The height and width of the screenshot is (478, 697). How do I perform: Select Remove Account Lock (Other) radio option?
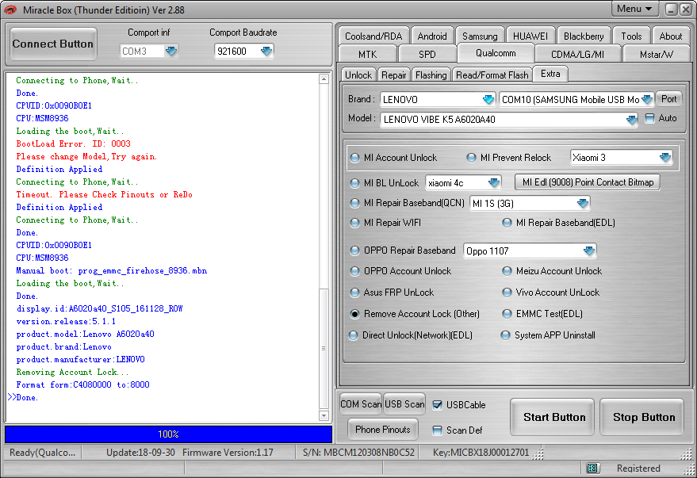tap(354, 314)
